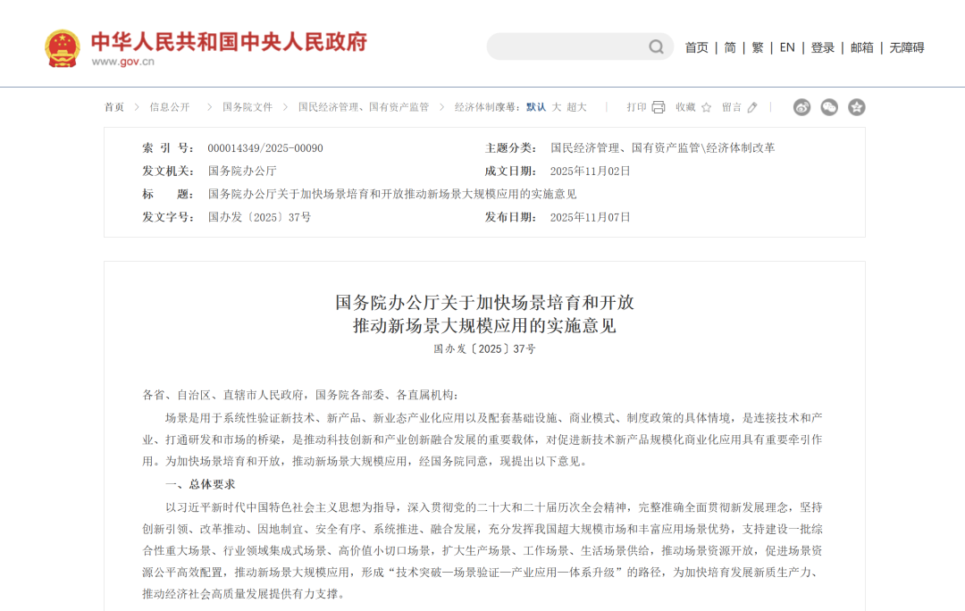The image size is (965, 611).
Task: Click document number 国办发〔2025〕37号 in info table
Action: coord(259,217)
